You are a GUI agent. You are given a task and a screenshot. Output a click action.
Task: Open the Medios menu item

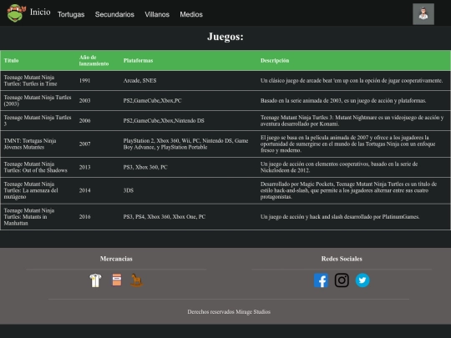click(x=191, y=14)
